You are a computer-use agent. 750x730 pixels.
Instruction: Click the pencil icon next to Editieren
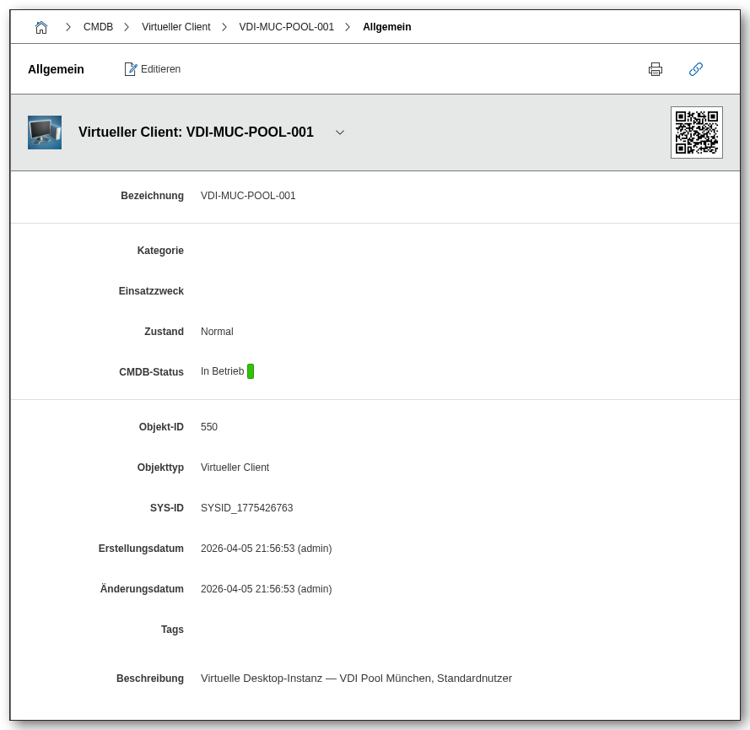(x=131, y=68)
